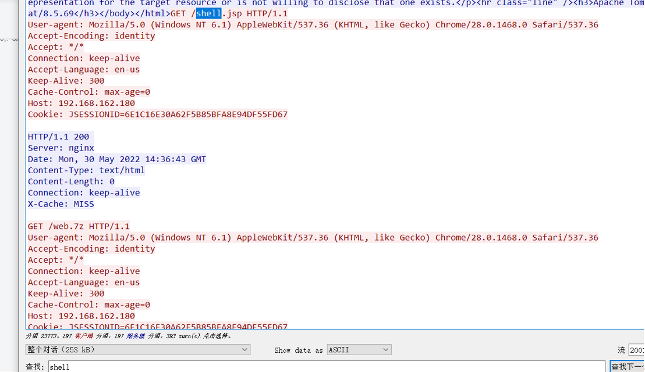645x372 pixels.
Task: Click into the 查找 search field containing shell
Action: (x=327, y=367)
